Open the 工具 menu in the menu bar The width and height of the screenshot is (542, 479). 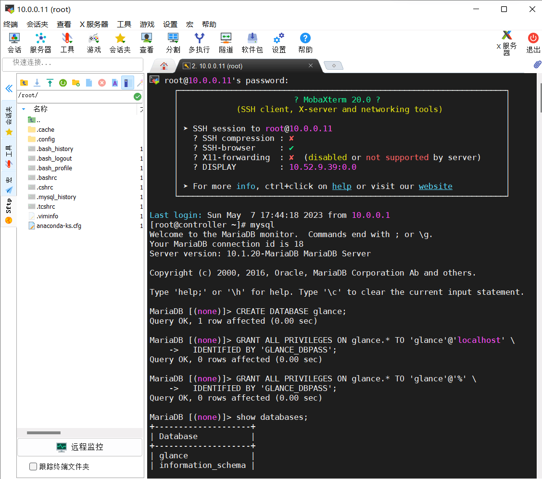click(x=124, y=24)
